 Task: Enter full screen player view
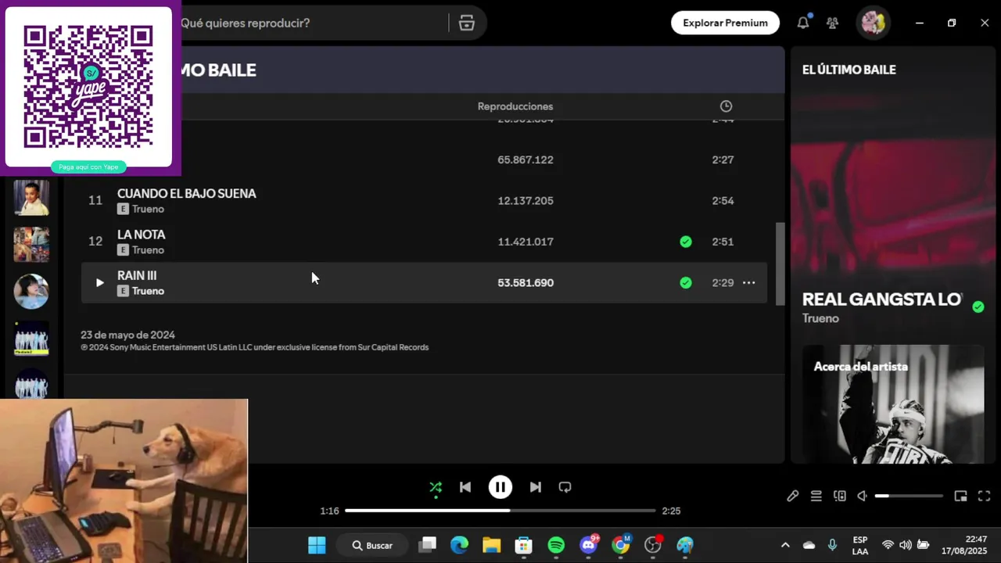tap(984, 496)
